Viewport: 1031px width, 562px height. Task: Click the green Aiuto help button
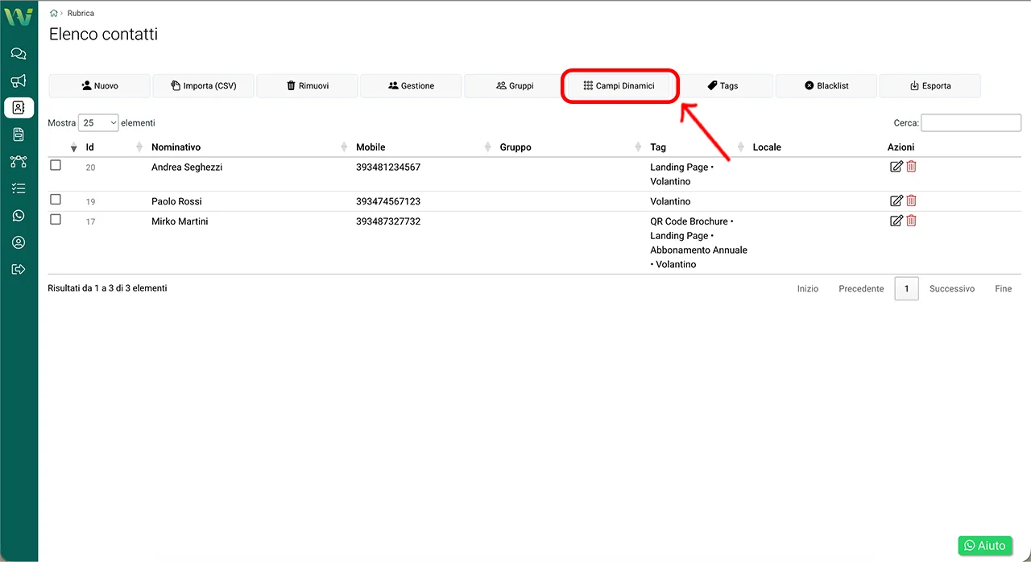[985, 545]
